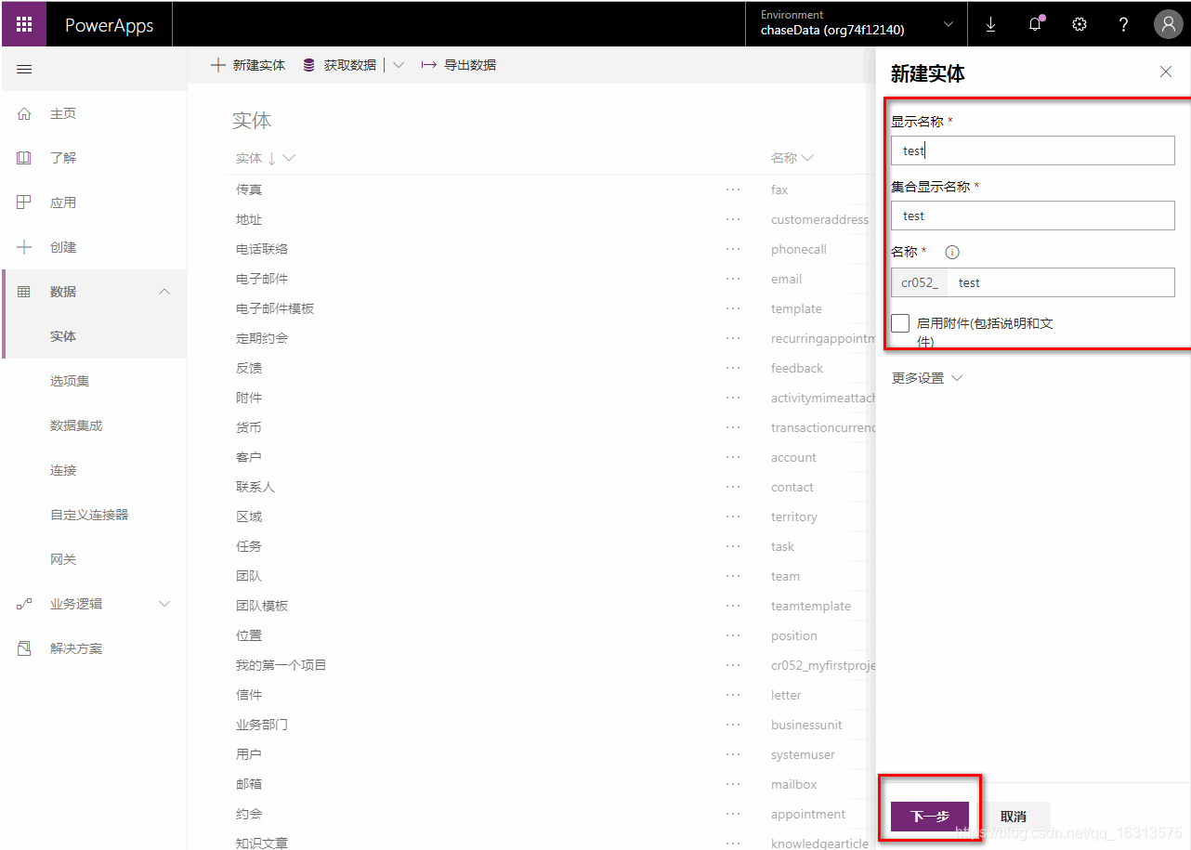Open the app launcher waffle icon
Image resolution: width=1191 pixels, height=850 pixels.
(24, 25)
